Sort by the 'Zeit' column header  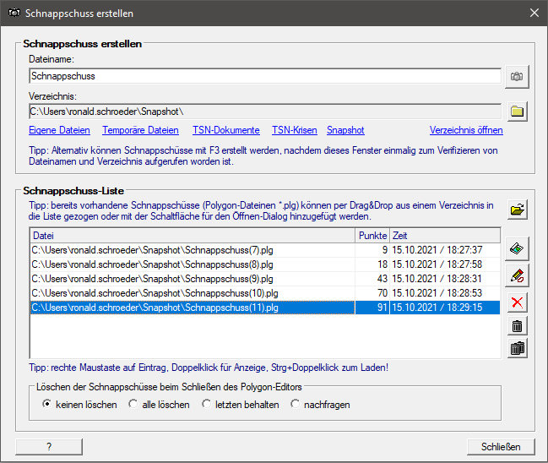(445, 236)
